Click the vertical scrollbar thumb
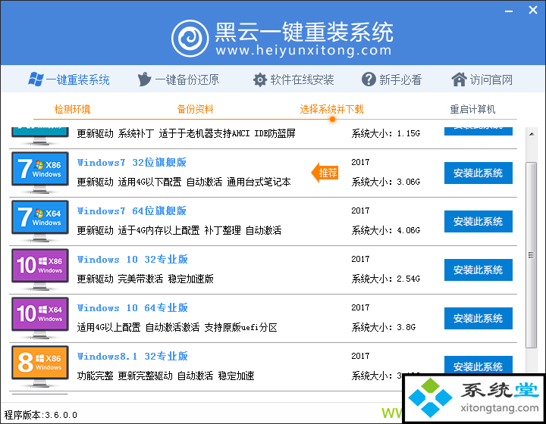Viewport: 546px width, 424px height. click(x=531, y=254)
